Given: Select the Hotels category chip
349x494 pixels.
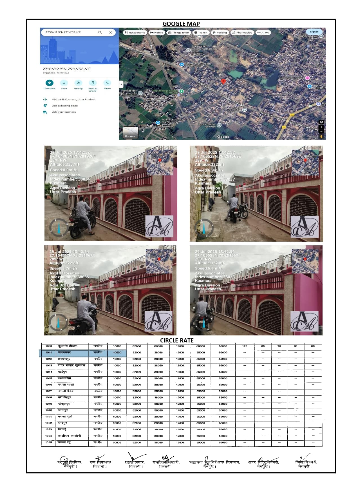Looking at the screenshot, I should point(156,33).
